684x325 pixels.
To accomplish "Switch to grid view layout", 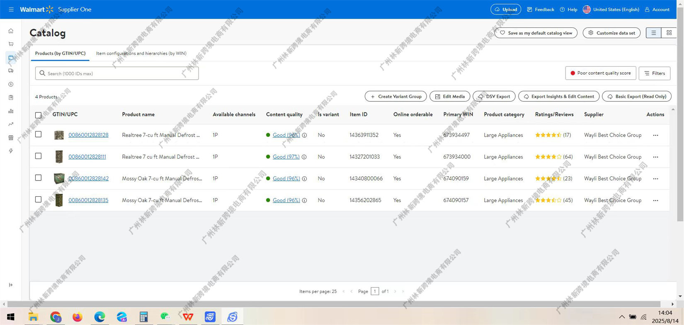I will pos(669,33).
